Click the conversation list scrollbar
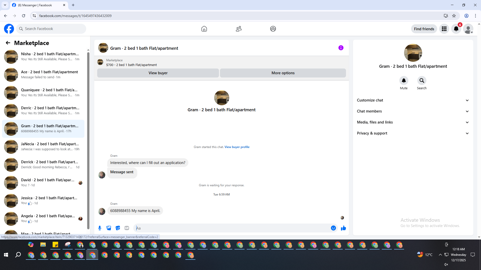 pyautogui.click(x=88, y=140)
